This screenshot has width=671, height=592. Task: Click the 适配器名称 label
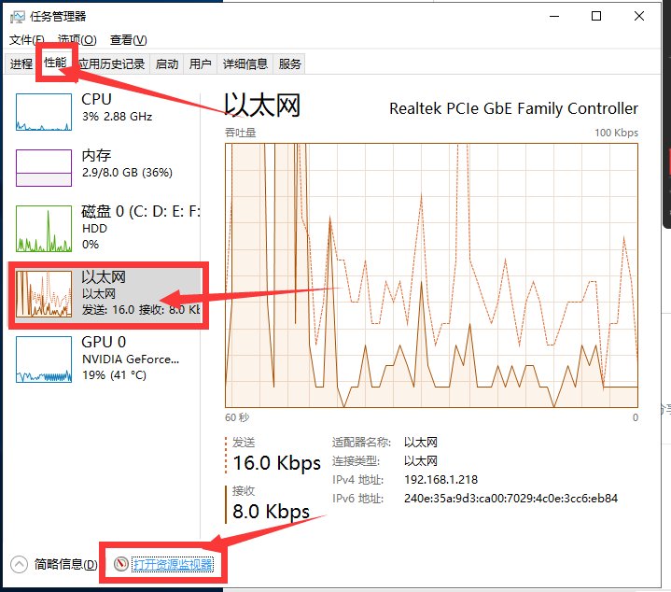click(361, 443)
